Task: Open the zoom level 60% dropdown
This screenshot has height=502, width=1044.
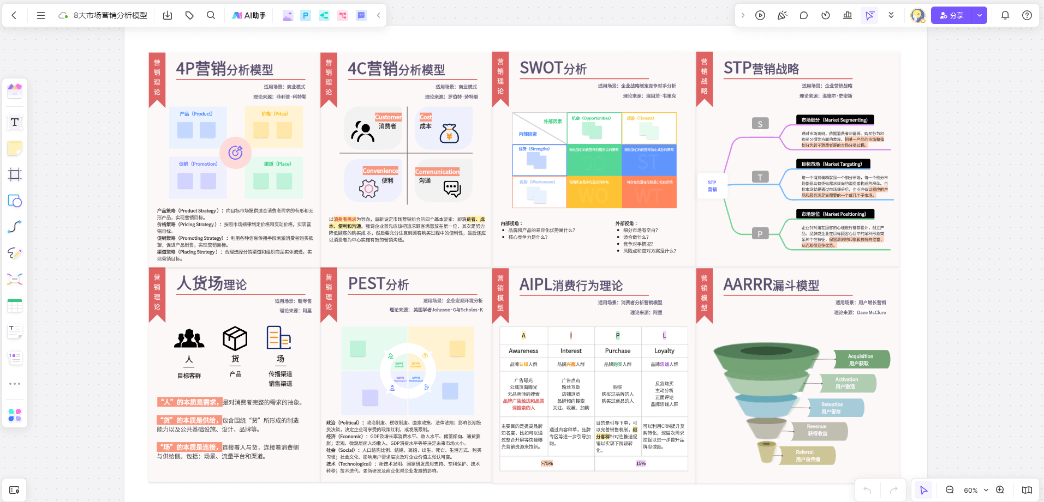Action: click(975, 490)
